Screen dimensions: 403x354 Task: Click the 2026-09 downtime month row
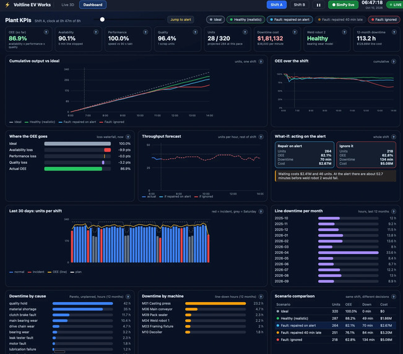click(x=336, y=281)
